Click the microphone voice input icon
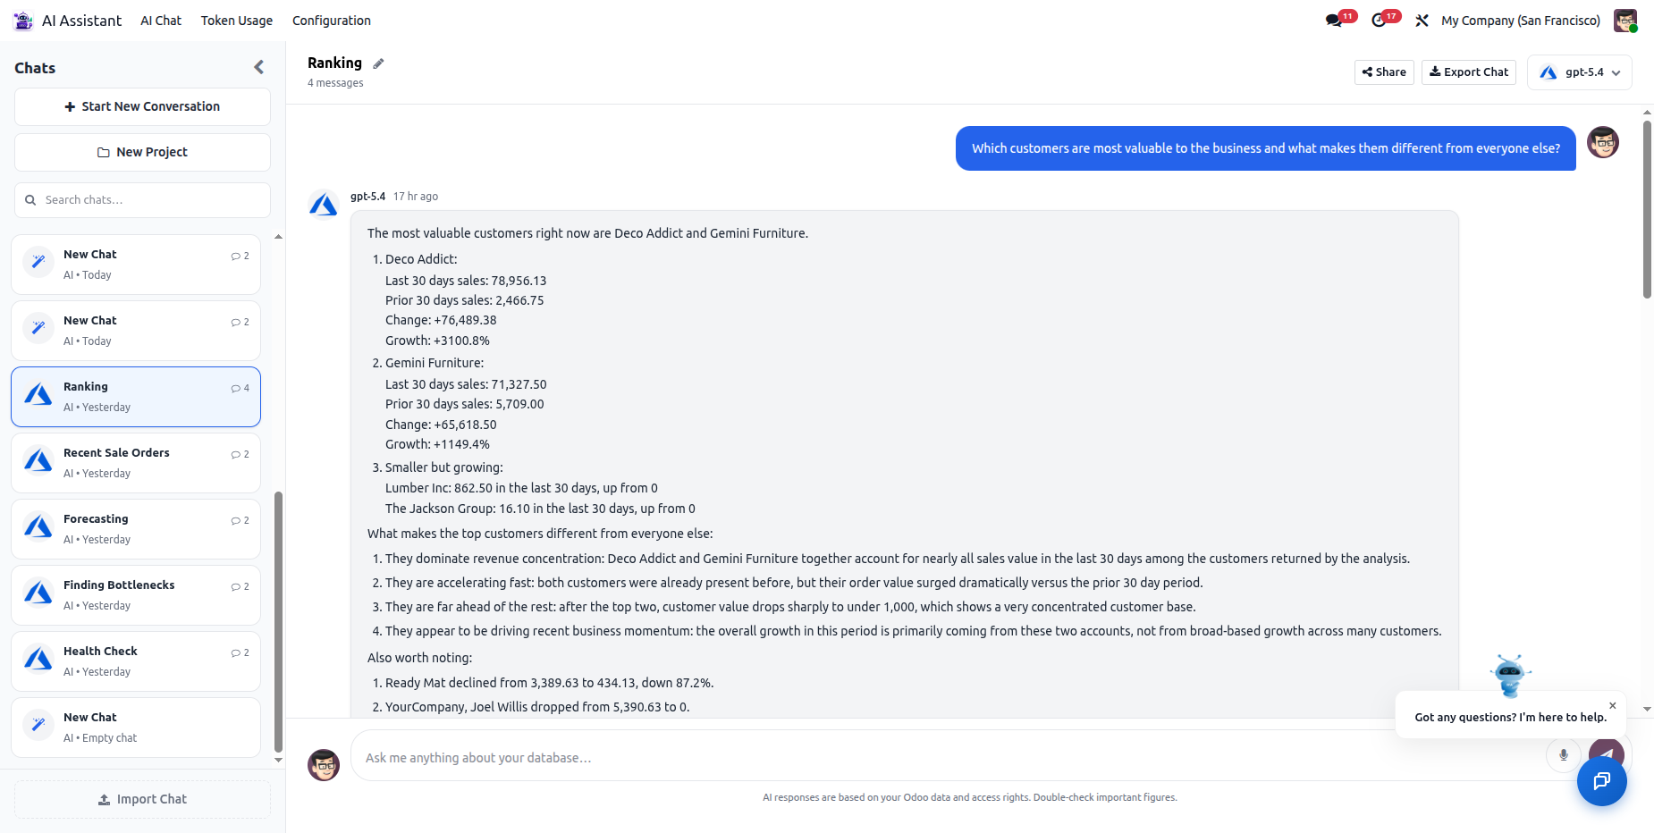 click(x=1563, y=755)
